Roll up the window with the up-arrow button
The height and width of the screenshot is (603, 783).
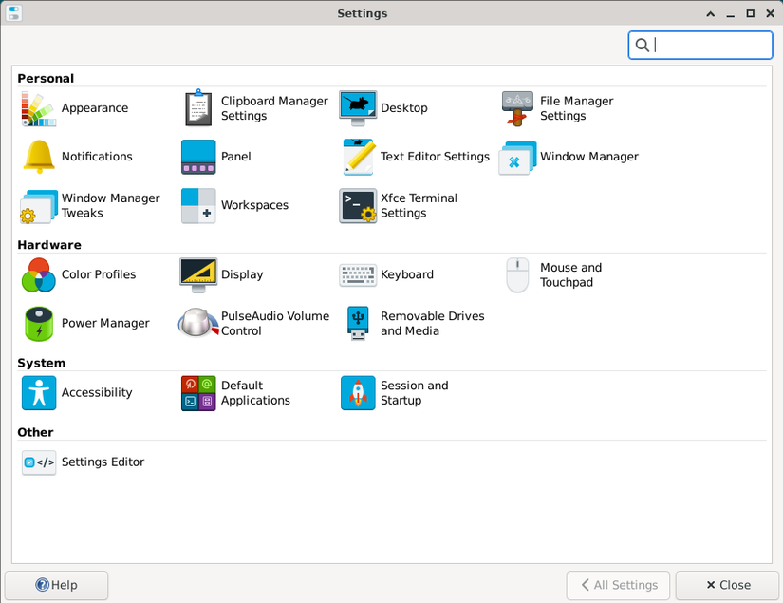(710, 14)
